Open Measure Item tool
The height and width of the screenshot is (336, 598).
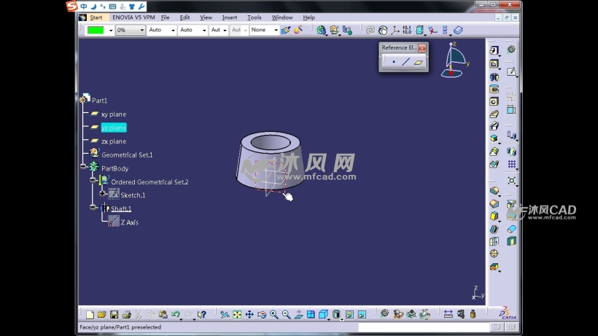tap(461, 314)
